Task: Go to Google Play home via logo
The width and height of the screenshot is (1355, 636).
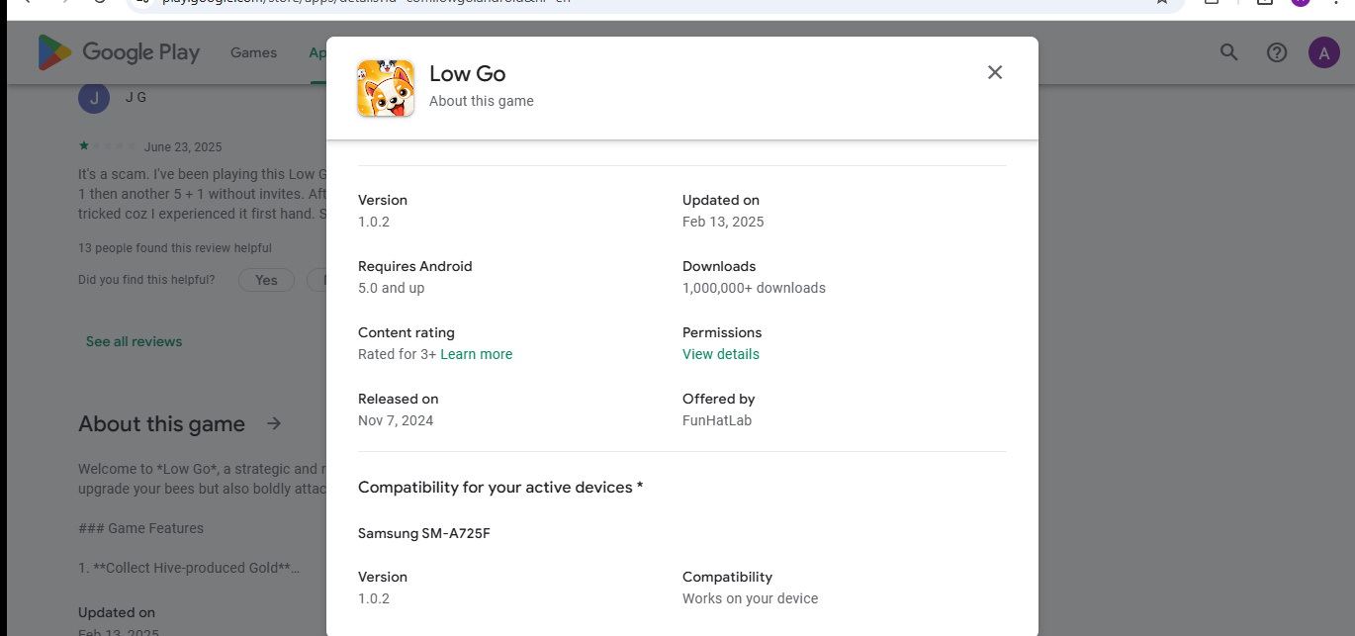Action: [119, 52]
